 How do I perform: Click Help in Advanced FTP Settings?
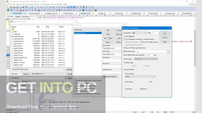click(165, 42)
